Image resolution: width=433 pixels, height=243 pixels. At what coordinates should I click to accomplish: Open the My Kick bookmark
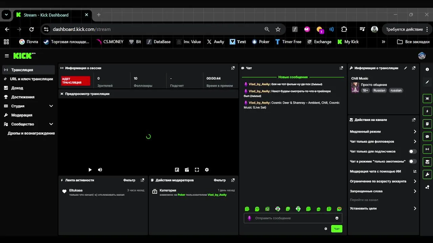coord(348,42)
